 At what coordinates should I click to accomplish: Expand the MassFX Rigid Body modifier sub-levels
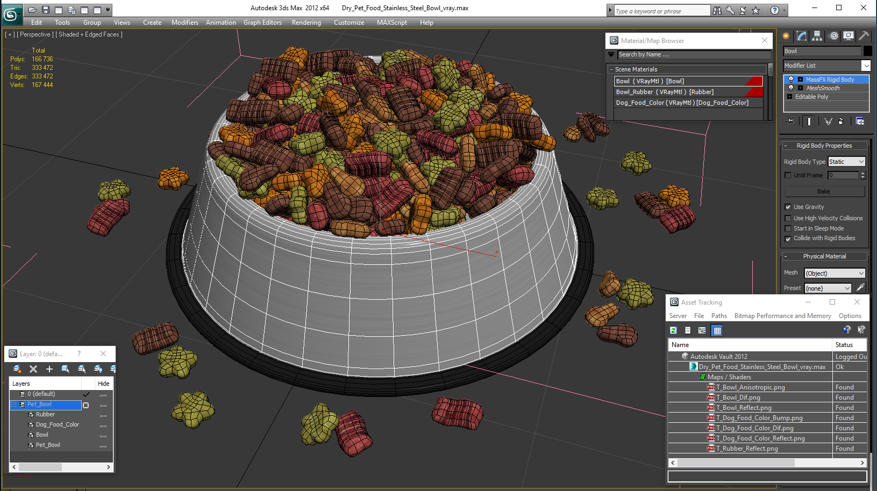800,80
